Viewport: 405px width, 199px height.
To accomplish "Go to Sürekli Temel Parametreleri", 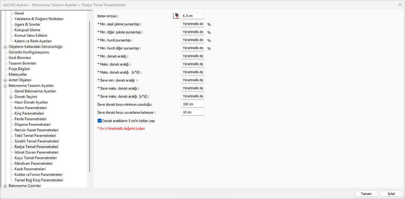I will [37, 141].
